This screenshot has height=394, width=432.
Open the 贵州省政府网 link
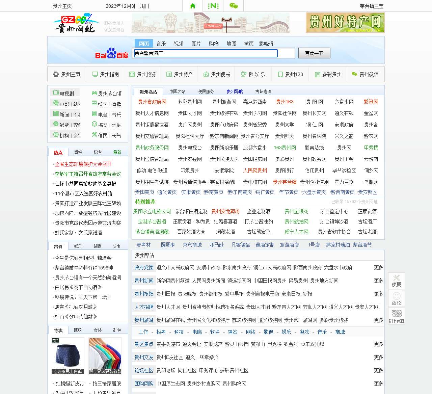(152, 102)
